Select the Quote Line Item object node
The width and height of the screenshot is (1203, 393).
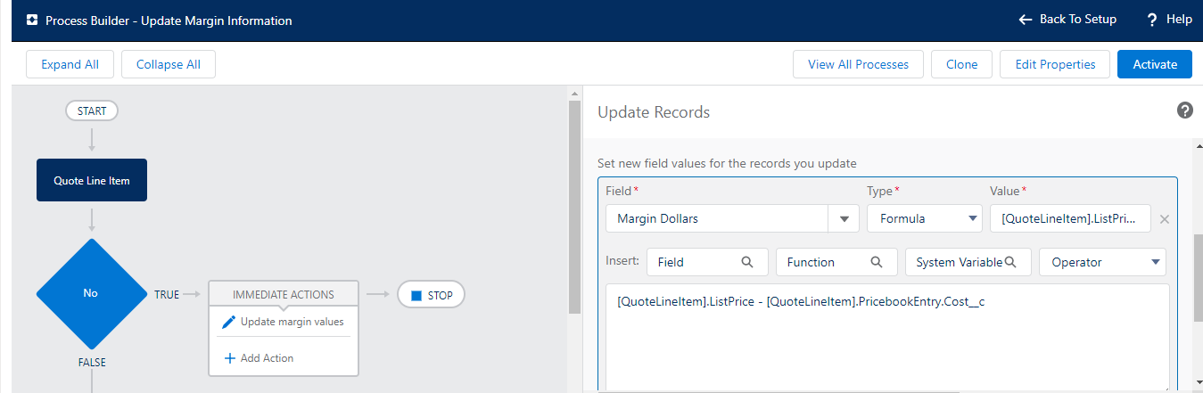92,181
